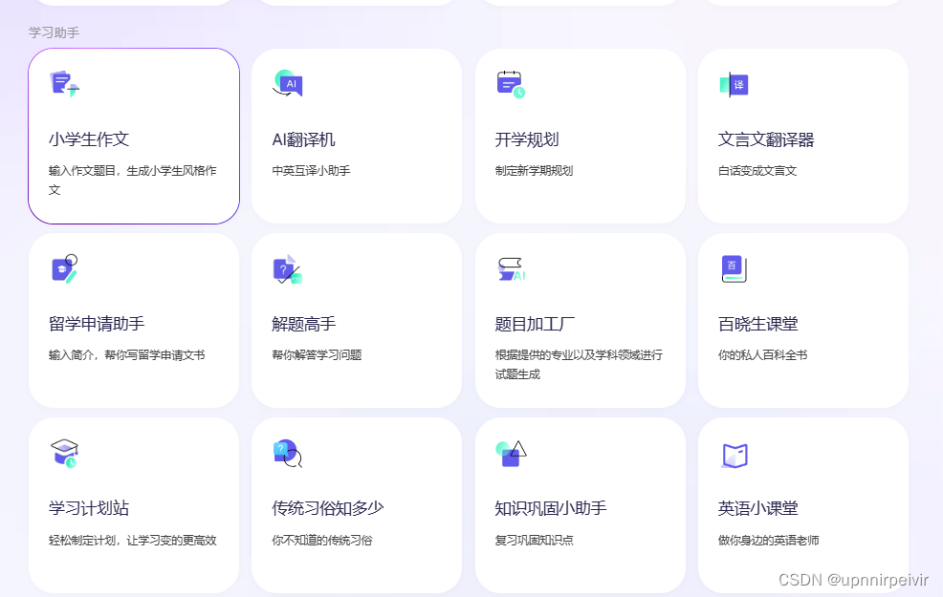943x597 pixels.
Task: Select the 百晓生课堂 title
Action: (x=757, y=324)
